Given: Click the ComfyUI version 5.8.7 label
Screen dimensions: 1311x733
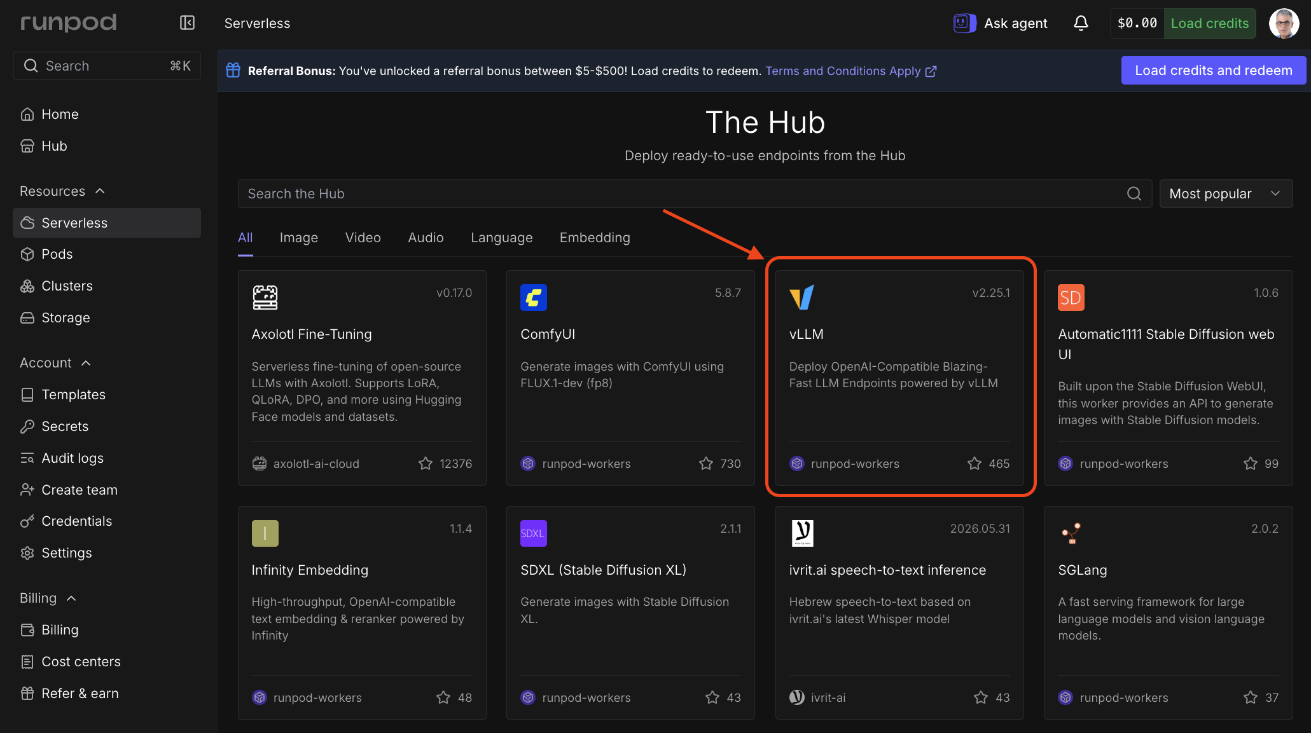Looking at the screenshot, I should [x=728, y=293].
